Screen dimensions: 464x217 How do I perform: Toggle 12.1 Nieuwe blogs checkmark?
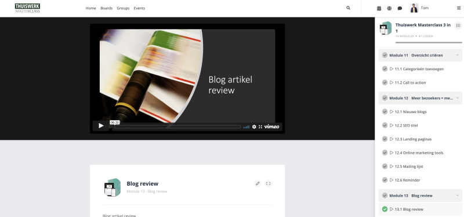(385, 111)
